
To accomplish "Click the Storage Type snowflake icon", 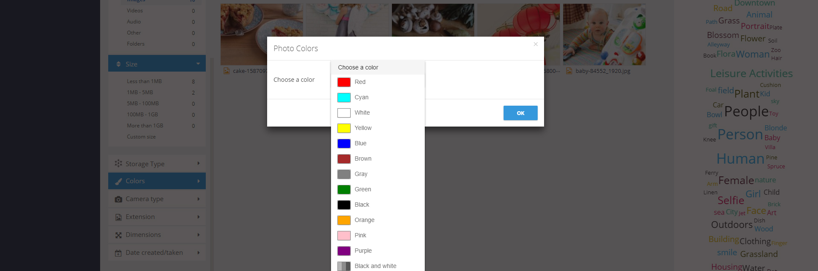I will [118, 164].
